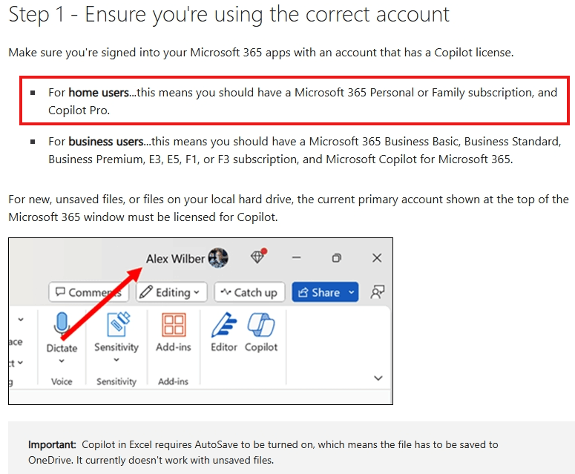Expand the Share dropdown arrow

pyautogui.click(x=352, y=292)
